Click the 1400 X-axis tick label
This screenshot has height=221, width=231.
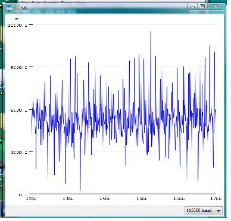pos(105,198)
